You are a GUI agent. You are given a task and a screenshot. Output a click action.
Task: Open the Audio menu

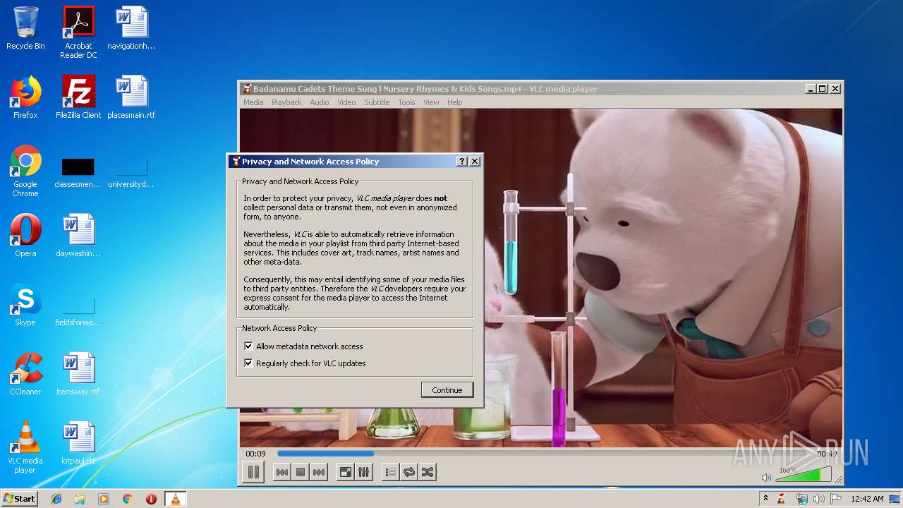320,102
